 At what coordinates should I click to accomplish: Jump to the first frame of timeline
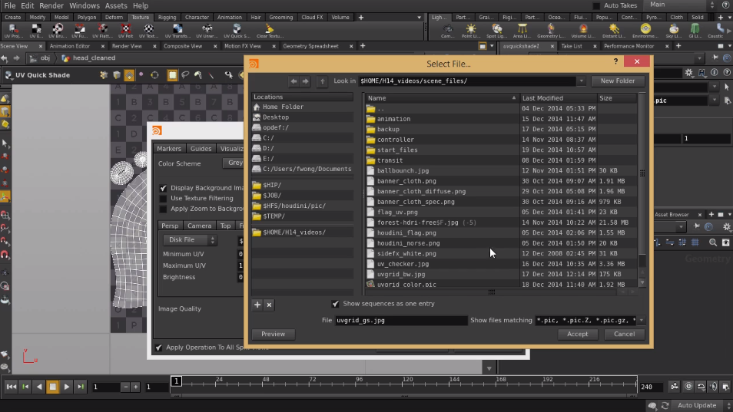(x=12, y=387)
